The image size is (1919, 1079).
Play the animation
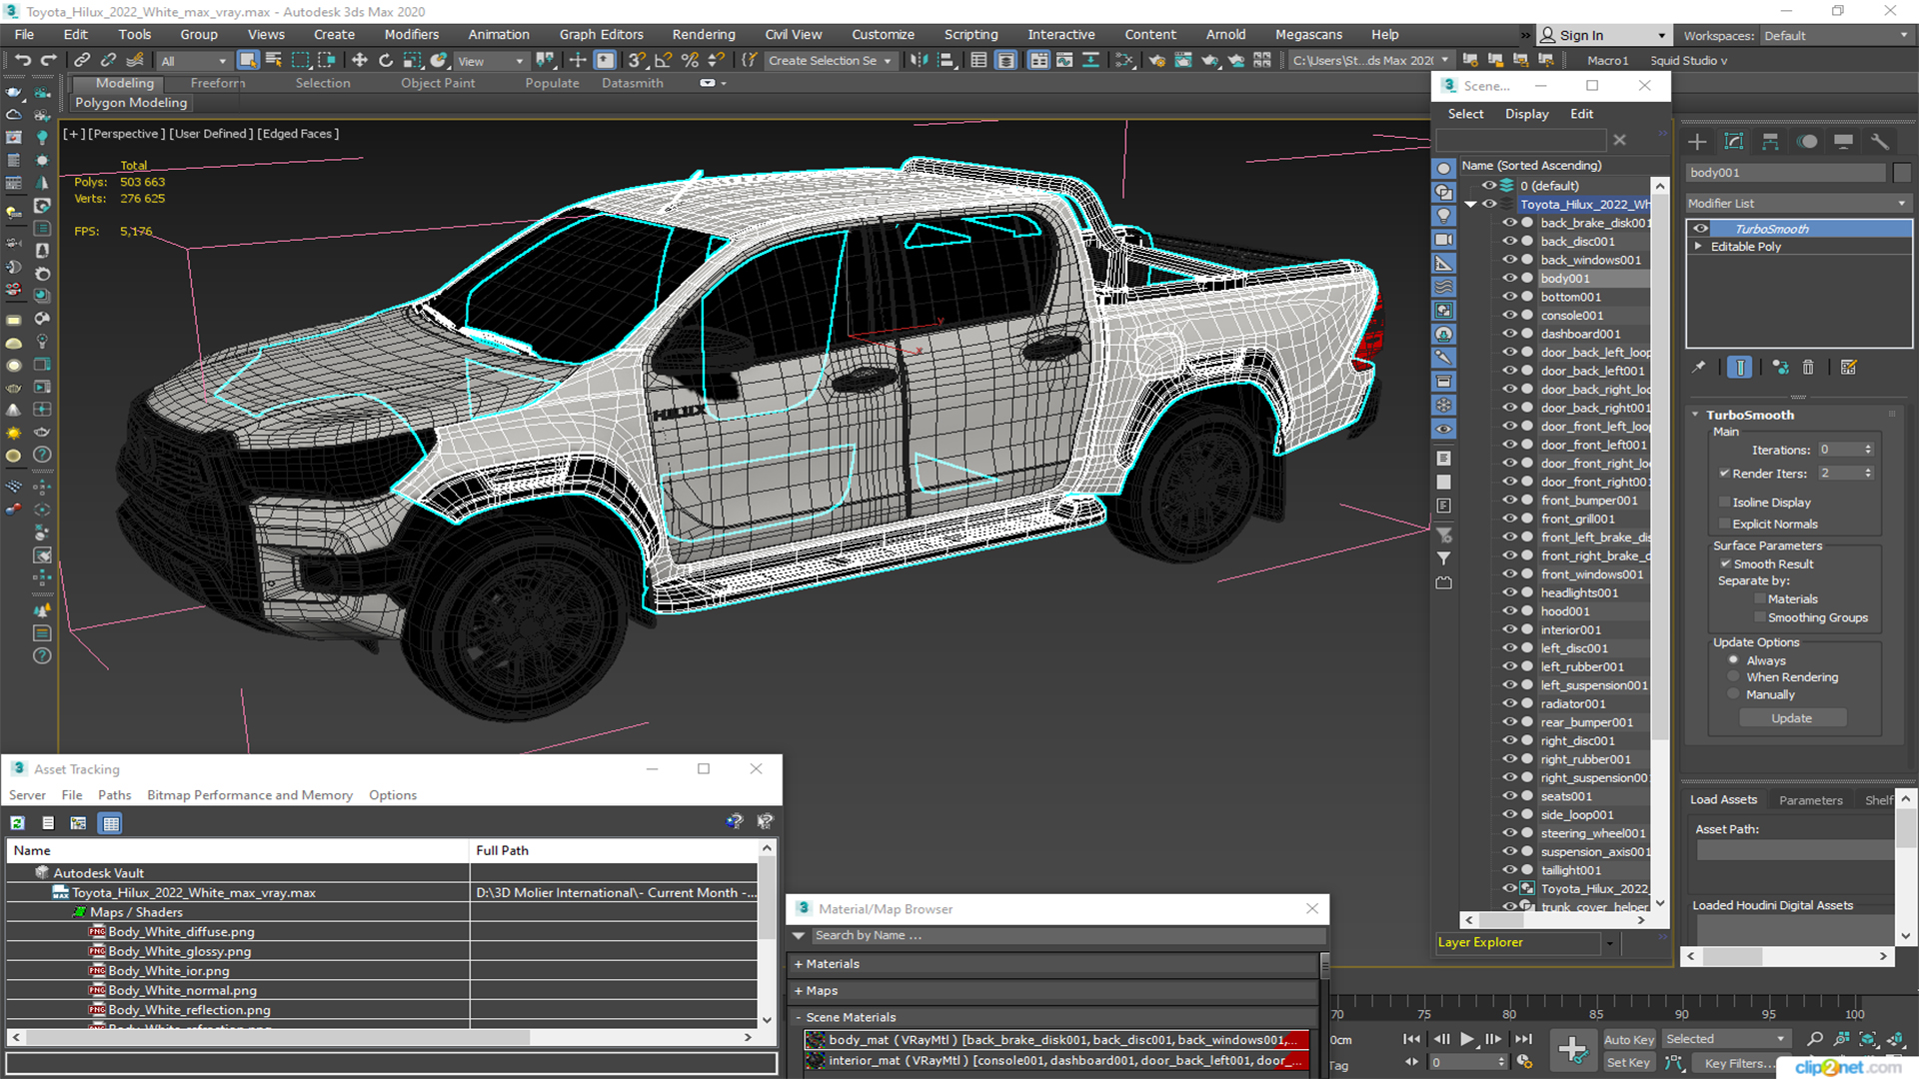click(1467, 1039)
